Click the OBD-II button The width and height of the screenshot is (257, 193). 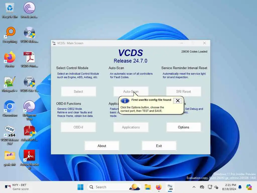[x=78, y=127]
